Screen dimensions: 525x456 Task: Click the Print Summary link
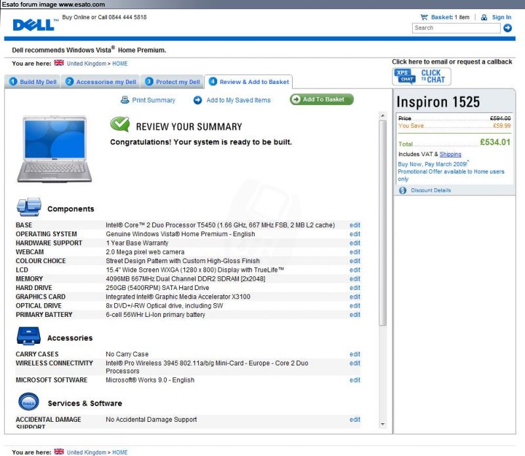pyautogui.click(x=154, y=100)
